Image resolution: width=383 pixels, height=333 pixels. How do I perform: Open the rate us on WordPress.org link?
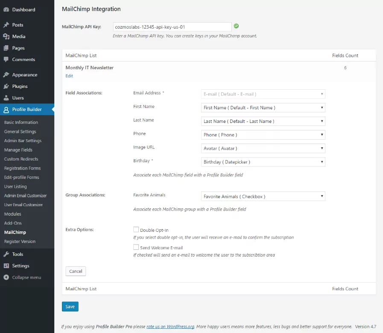170,327
